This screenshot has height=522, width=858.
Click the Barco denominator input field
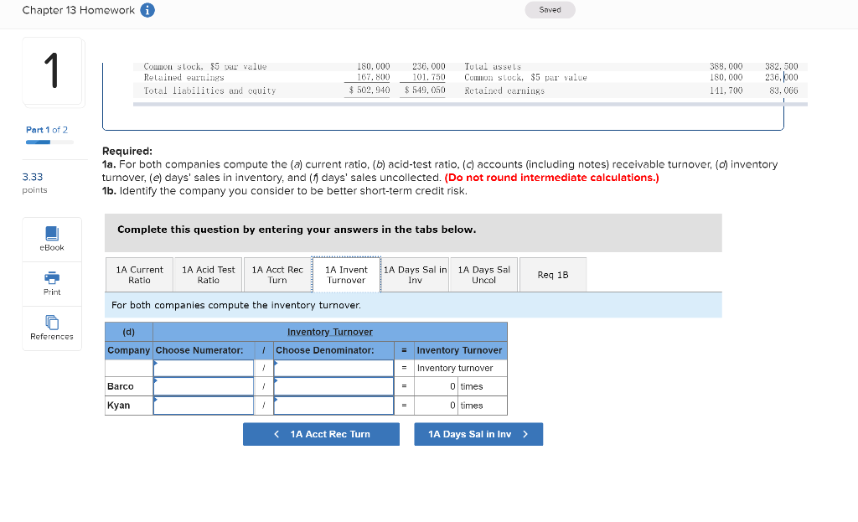tap(333, 386)
